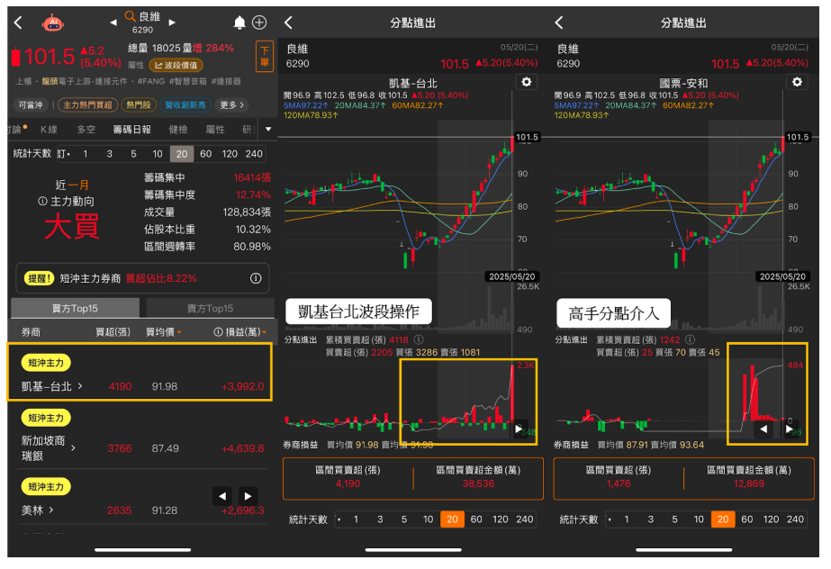Switch to previous stock with left arrow
The height and width of the screenshot is (569, 831).
(113, 23)
